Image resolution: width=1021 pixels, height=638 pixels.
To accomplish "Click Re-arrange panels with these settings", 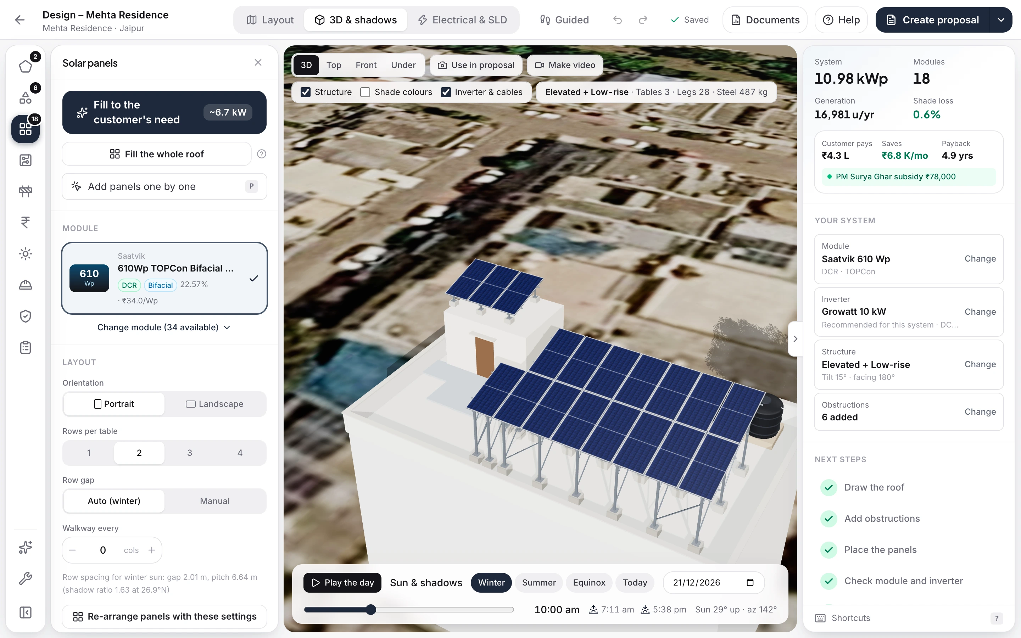I will point(164,616).
